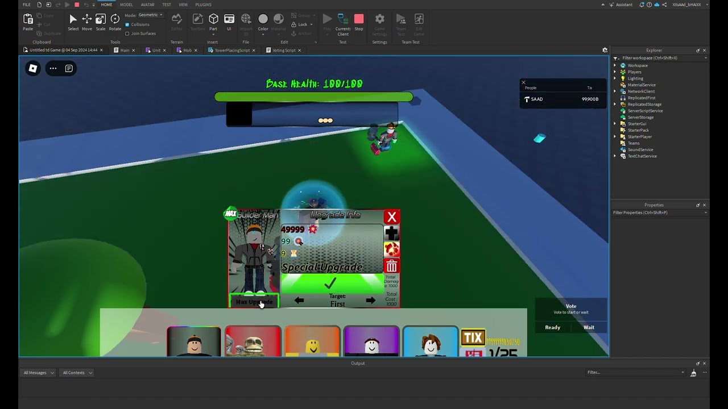Toggle the Lock tool
This screenshot has height=409, width=728.
click(x=298, y=24)
